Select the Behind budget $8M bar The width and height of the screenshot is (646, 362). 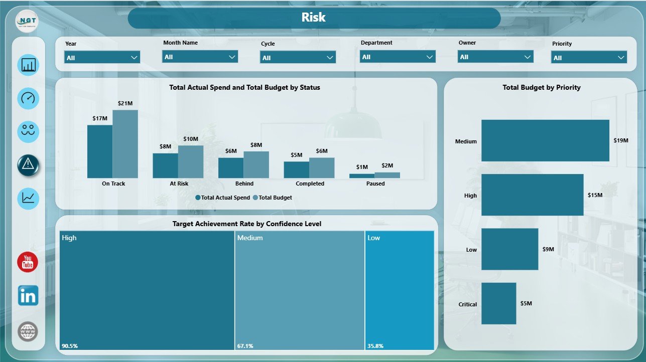click(256, 165)
